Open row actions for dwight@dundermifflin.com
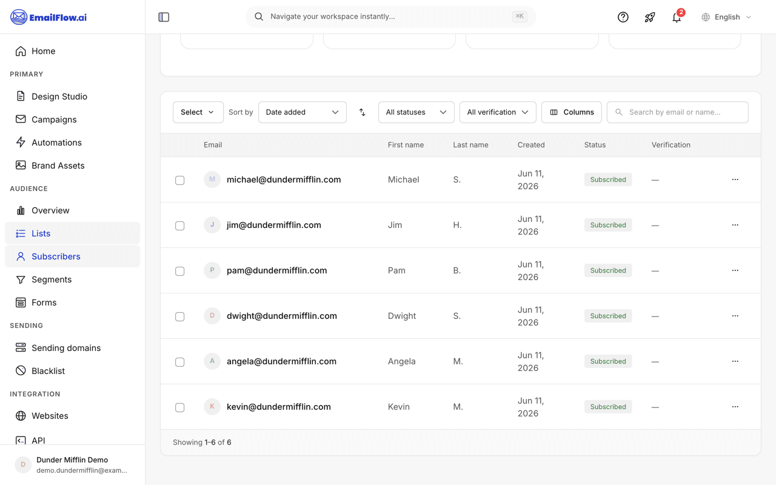 point(735,316)
